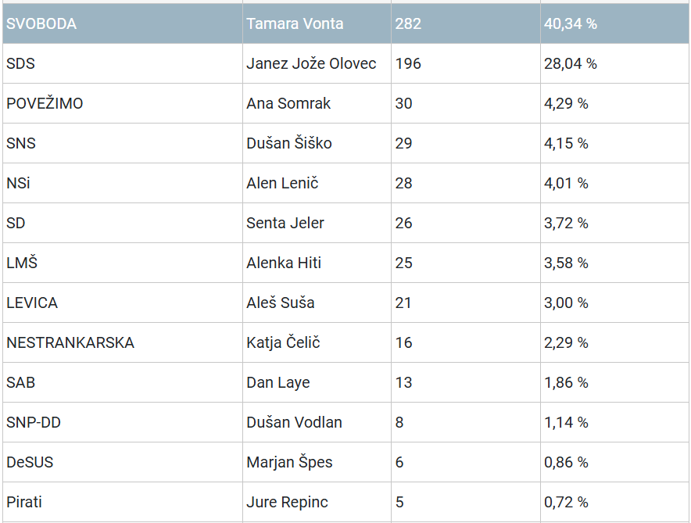Select the SNP-DD party cell

pyautogui.click(x=34, y=422)
